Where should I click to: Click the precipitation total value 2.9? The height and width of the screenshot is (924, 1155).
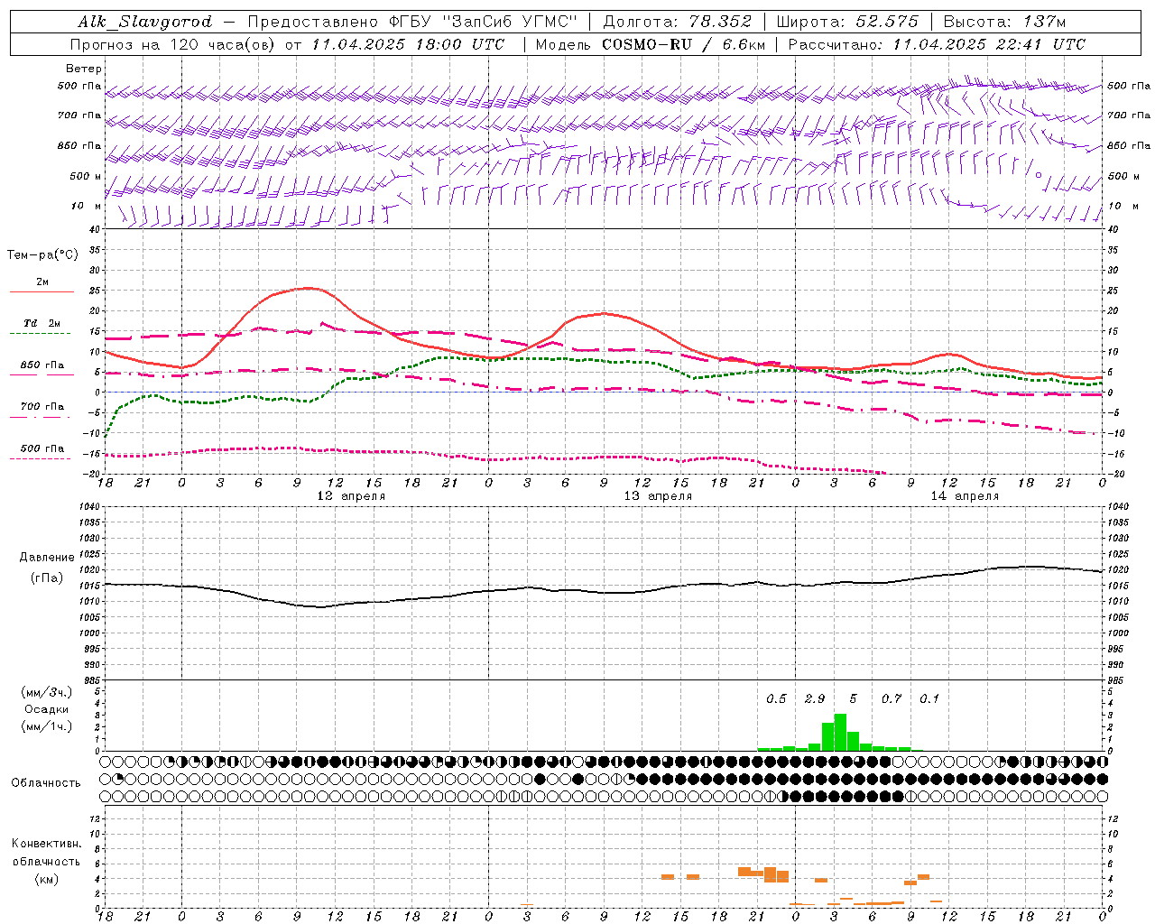click(814, 699)
